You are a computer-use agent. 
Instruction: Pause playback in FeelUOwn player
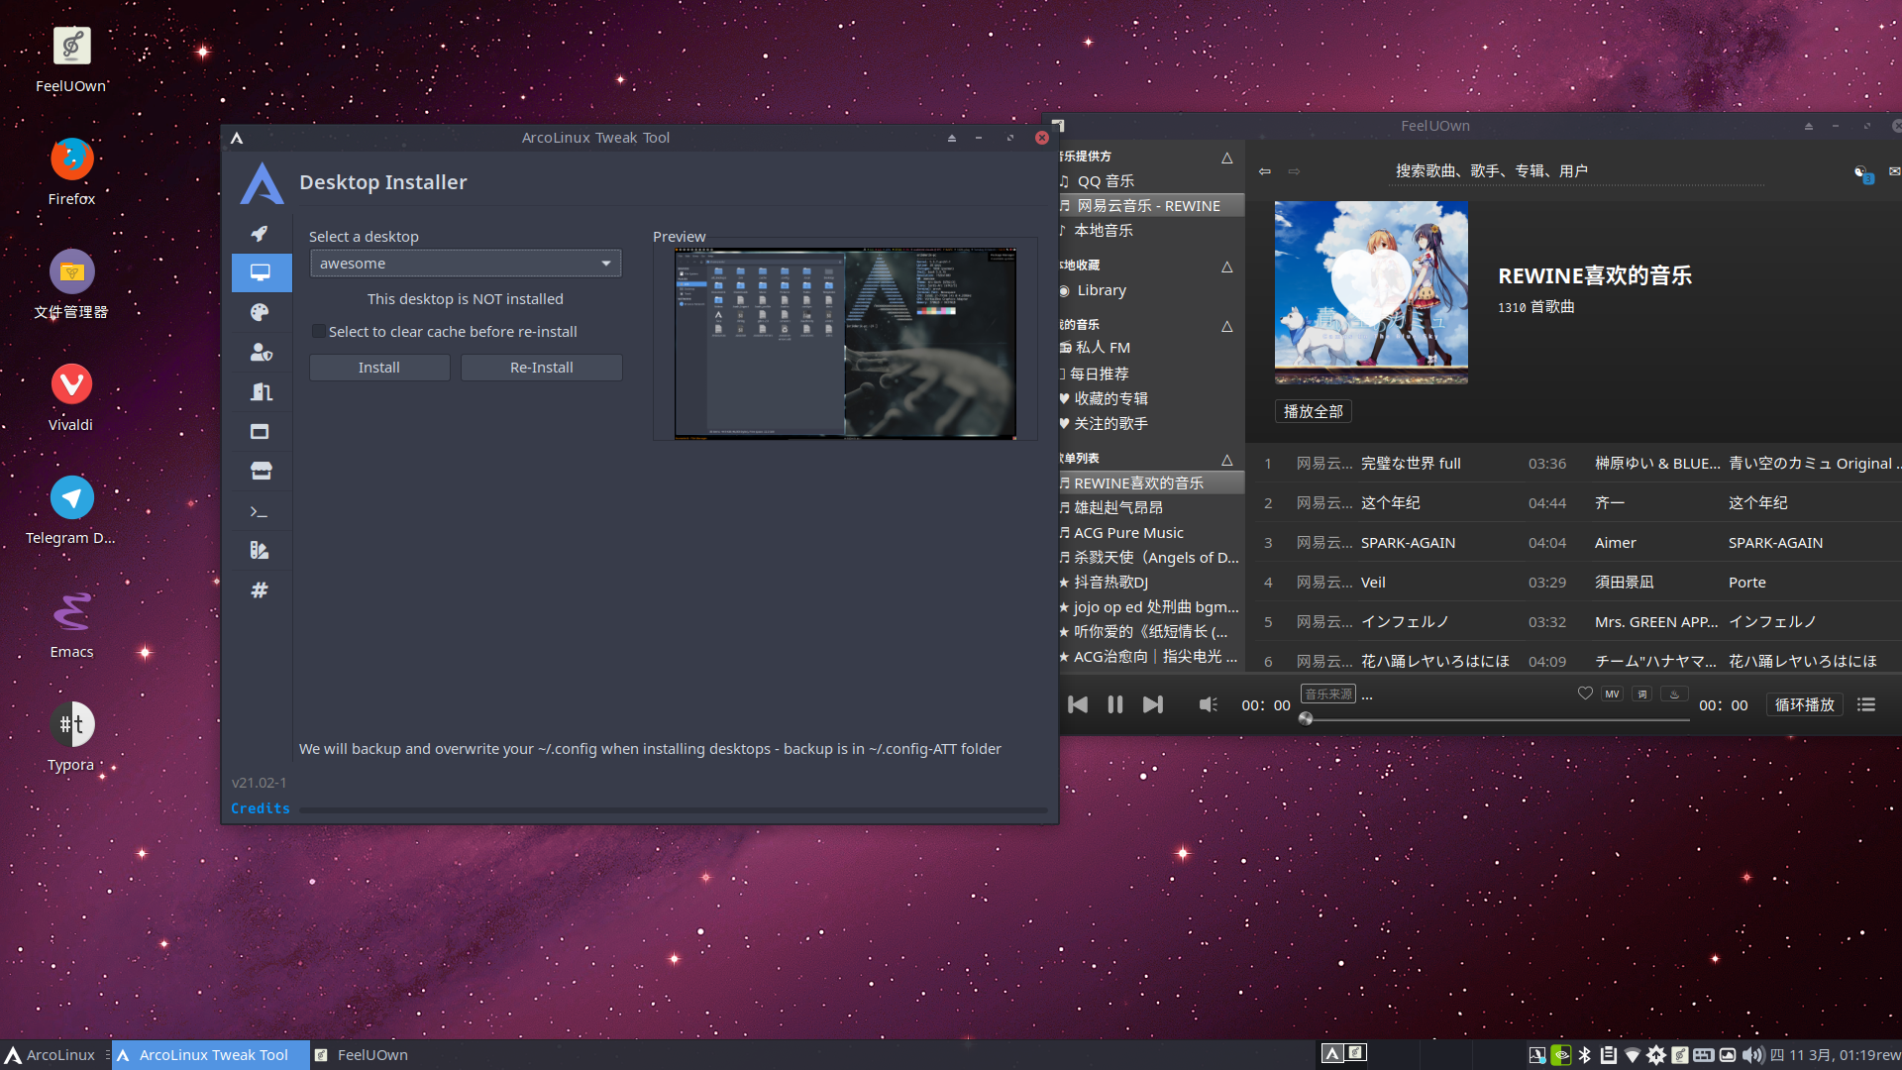click(x=1115, y=704)
